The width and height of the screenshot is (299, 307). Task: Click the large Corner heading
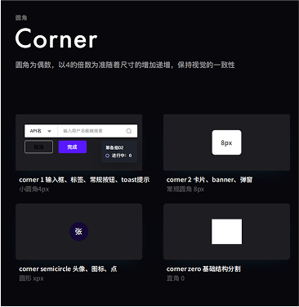point(56,38)
